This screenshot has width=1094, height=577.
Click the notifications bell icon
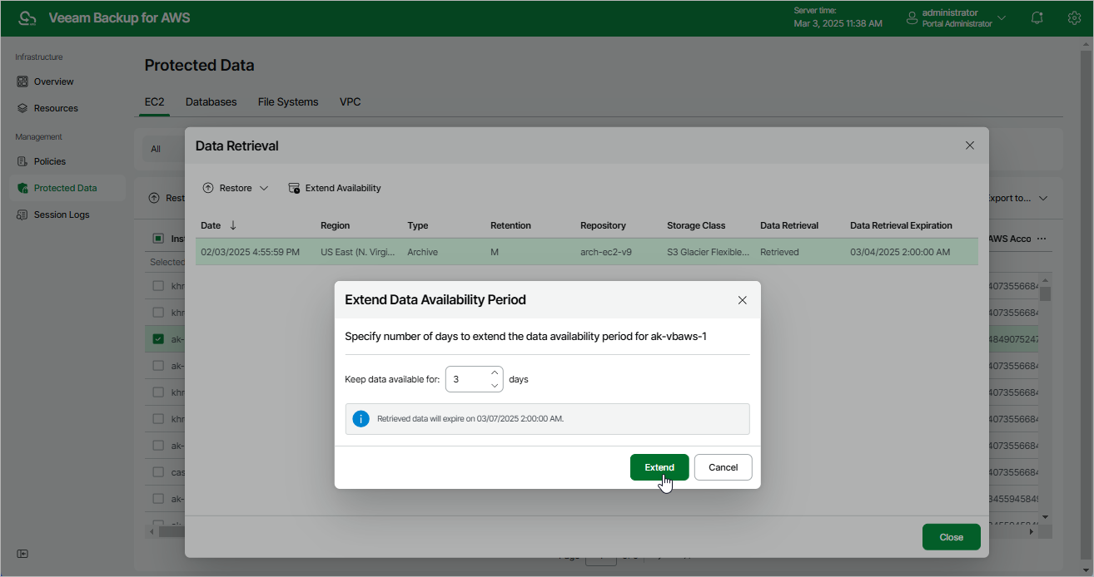pyautogui.click(x=1037, y=18)
